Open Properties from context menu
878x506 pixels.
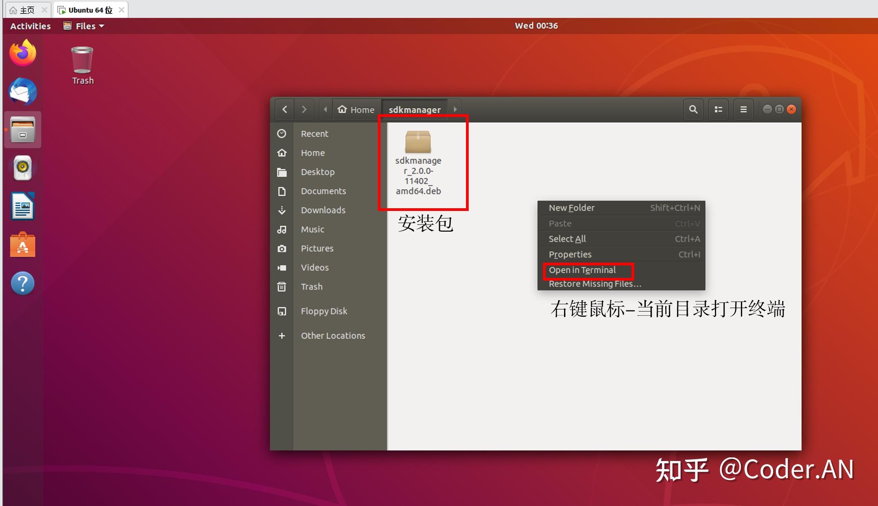(x=621, y=255)
